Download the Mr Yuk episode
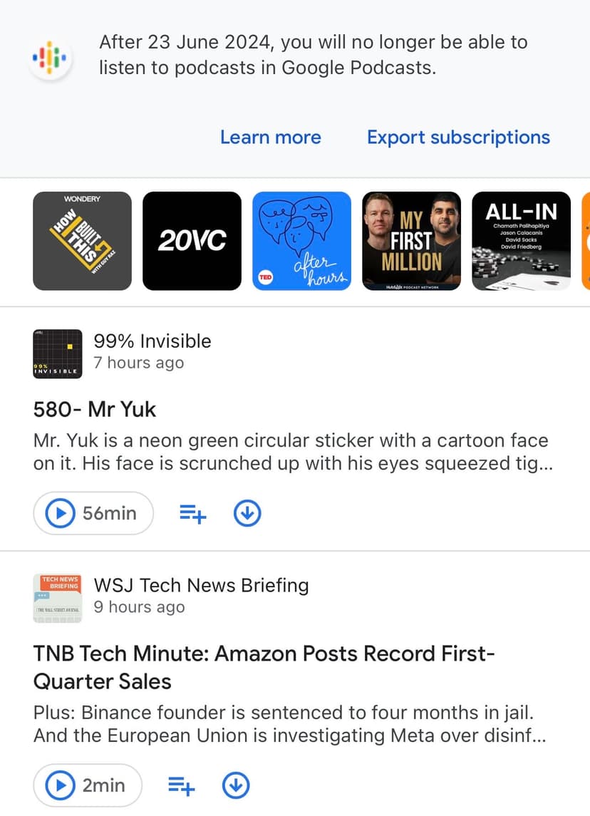 pyautogui.click(x=247, y=513)
